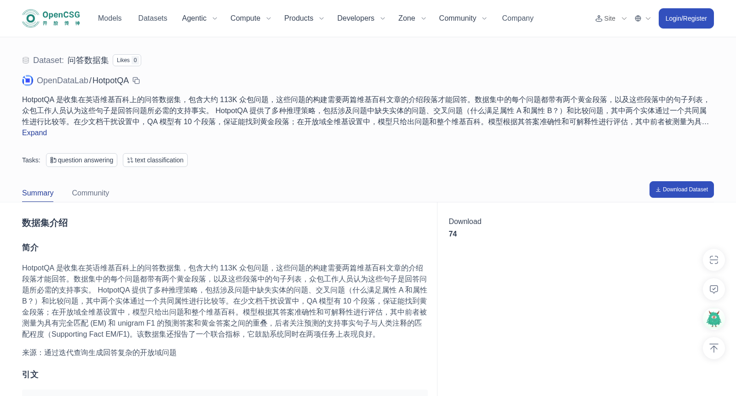Viewport: 736px width, 396px height.
Task: Click the 数据集介绍 heading
Action: pos(45,223)
